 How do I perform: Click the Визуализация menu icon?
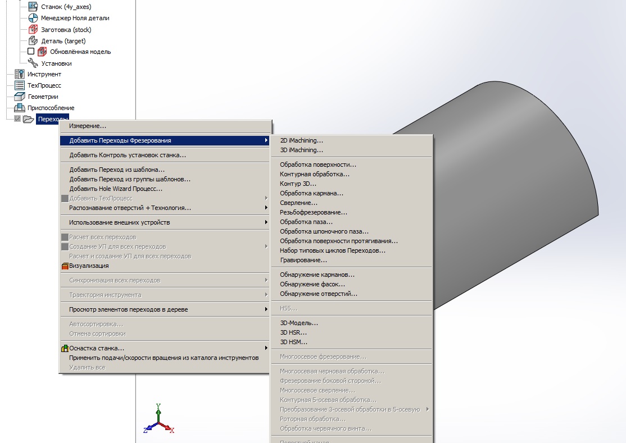click(65, 266)
